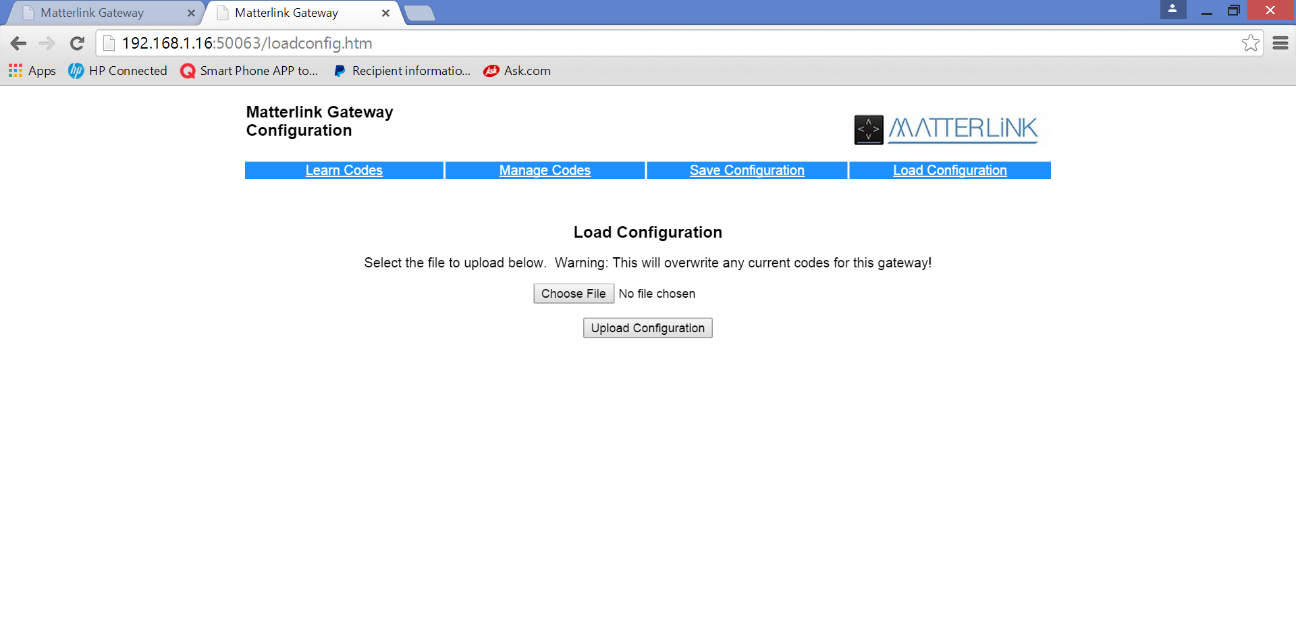Navigate back with the back arrow
The height and width of the screenshot is (636, 1296).
[x=18, y=43]
